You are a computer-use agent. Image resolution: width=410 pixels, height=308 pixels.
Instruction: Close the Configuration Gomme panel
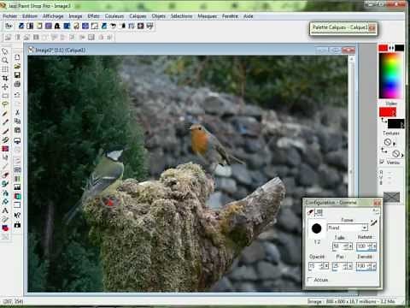click(377, 203)
